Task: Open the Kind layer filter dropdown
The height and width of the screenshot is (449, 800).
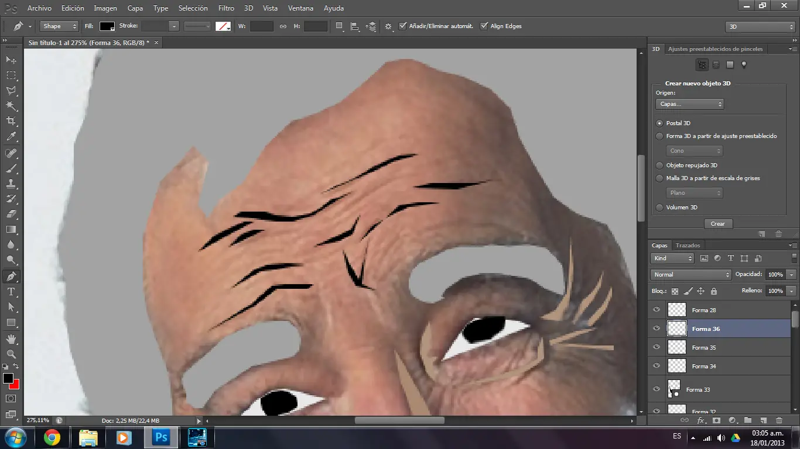Action: pyautogui.click(x=672, y=258)
